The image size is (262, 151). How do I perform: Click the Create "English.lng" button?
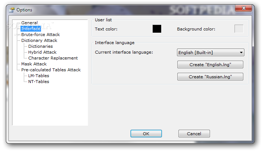pos(210,65)
